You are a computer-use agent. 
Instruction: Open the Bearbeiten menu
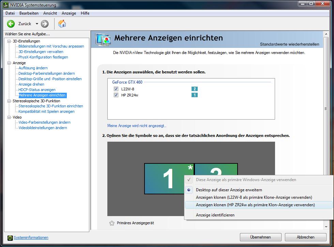pyautogui.click(x=29, y=13)
